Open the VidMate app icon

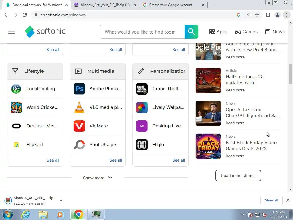tap(79, 126)
